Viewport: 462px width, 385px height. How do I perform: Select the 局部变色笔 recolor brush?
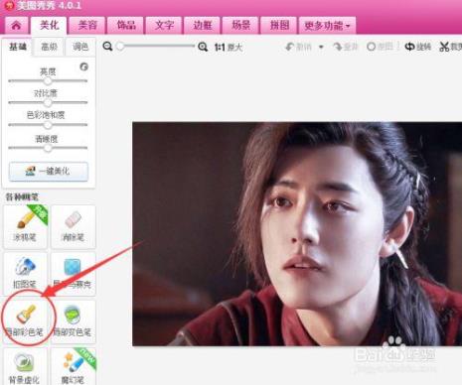point(74,321)
